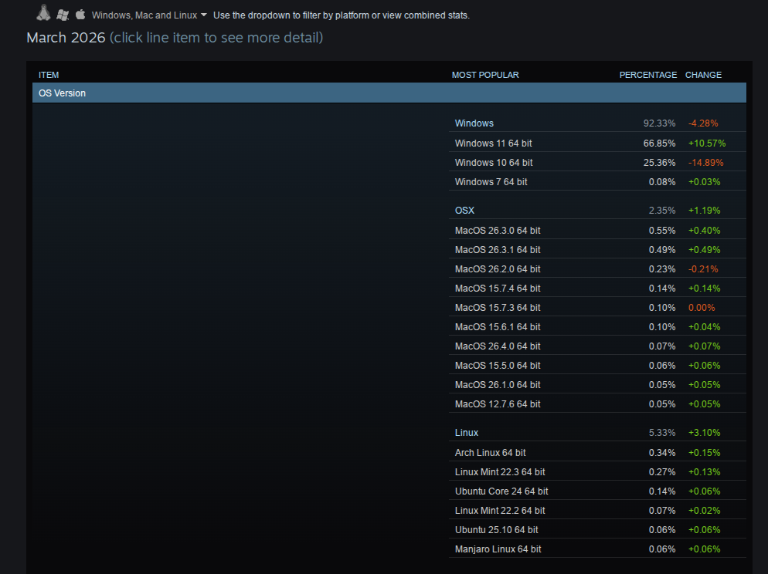Click the +3.10% Linux change value
The width and height of the screenshot is (768, 574).
pos(704,433)
